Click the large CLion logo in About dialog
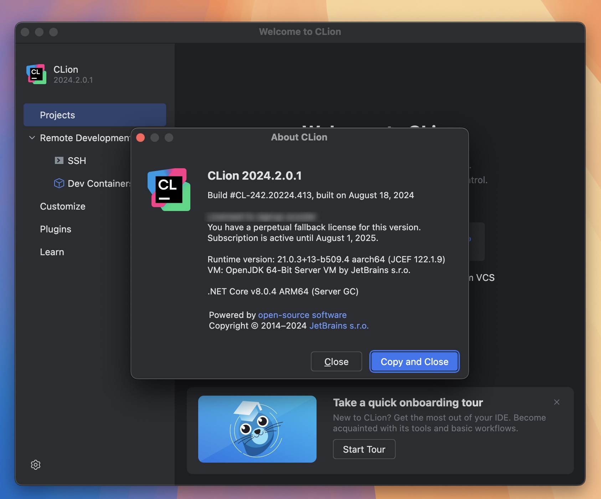 tap(169, 190)
